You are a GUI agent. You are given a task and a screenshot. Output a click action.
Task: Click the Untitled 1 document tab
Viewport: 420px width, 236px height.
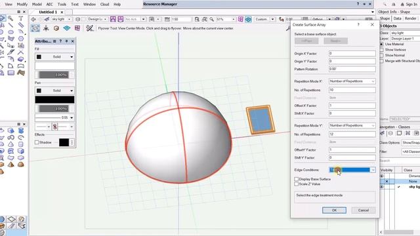point(48,12)
